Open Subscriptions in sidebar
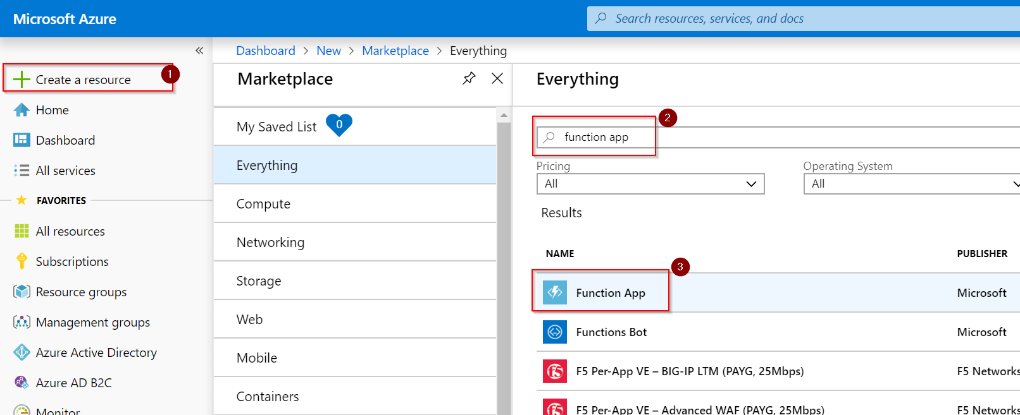 [x=72, y=262]
